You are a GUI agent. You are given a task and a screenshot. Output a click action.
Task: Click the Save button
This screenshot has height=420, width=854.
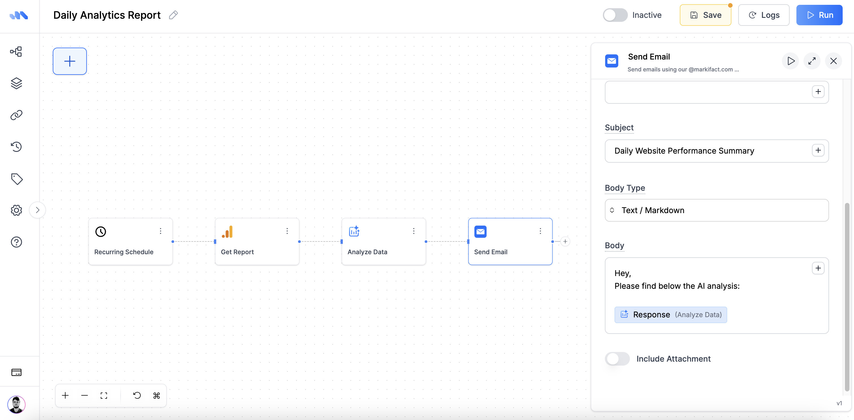click(705, 15)
